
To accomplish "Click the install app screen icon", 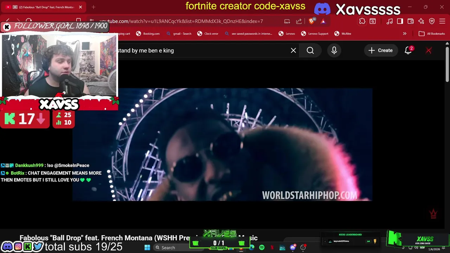I will pos(287,21).
